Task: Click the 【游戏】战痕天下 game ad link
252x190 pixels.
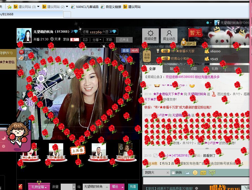Action: (x=169, y=188)
